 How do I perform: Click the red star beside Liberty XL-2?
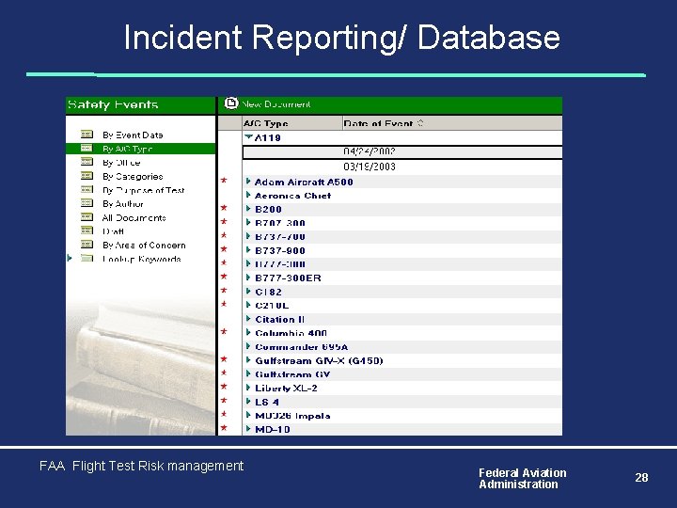(x=224, y=387)
